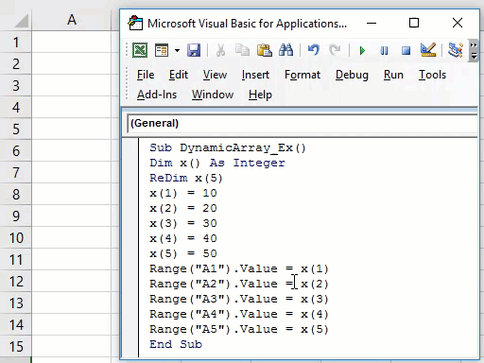Screen dimensions: 484x363
Task: Click the code window margin indicator bar
Action: pyautogui.click(x=130, y=248)
